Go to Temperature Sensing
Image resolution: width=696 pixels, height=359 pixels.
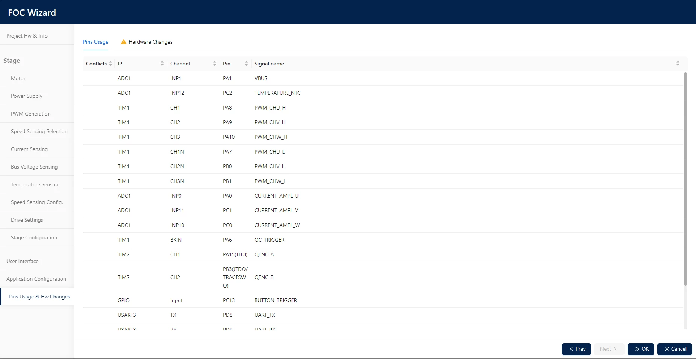coord(35,184)
